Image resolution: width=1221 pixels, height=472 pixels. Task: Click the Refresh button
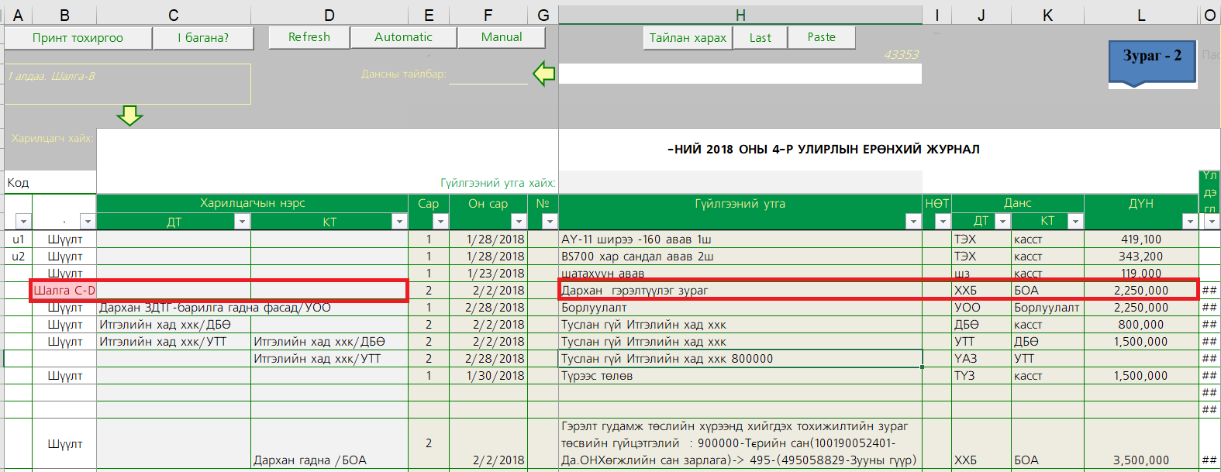tap(309, 37)
